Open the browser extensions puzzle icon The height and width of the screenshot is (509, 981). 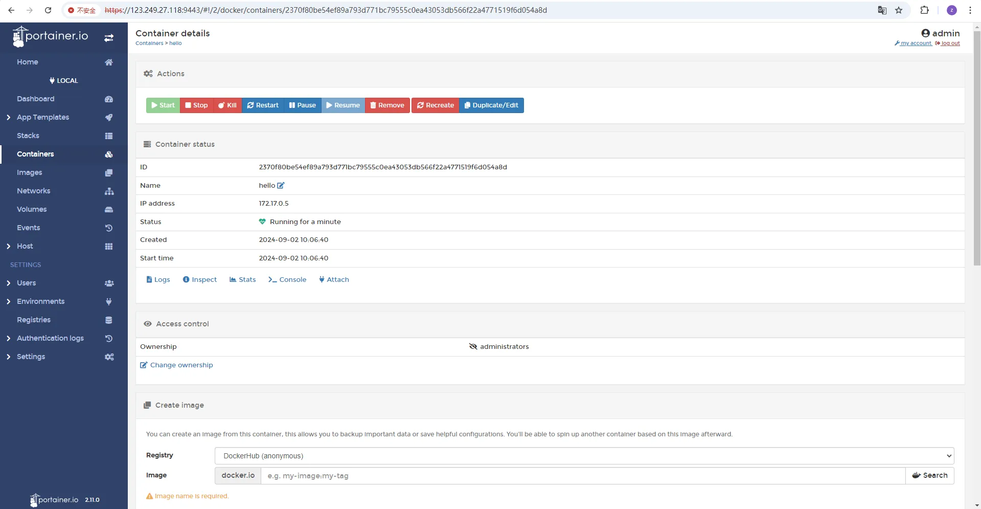[924, 10]
